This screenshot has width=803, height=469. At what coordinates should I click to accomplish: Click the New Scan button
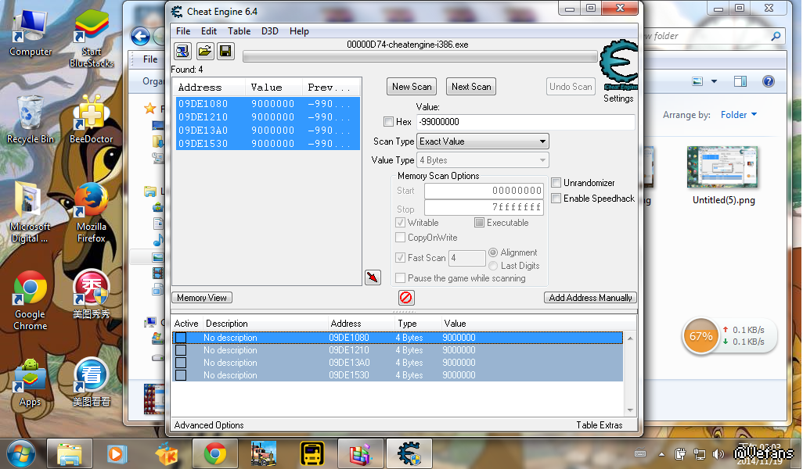[412, 87]
